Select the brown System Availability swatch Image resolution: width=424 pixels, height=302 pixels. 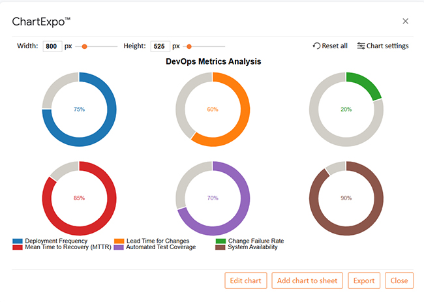click(220, 247)
